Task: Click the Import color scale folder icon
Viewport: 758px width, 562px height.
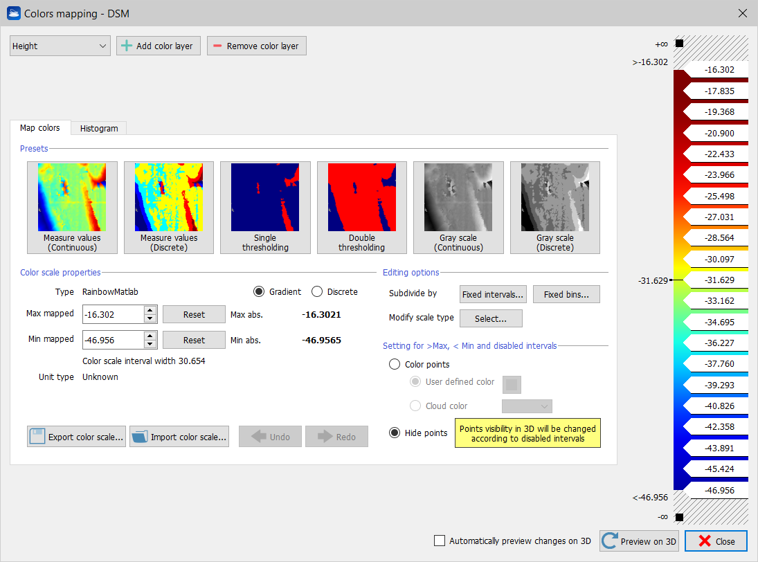Action: click(x=140, y=437)
